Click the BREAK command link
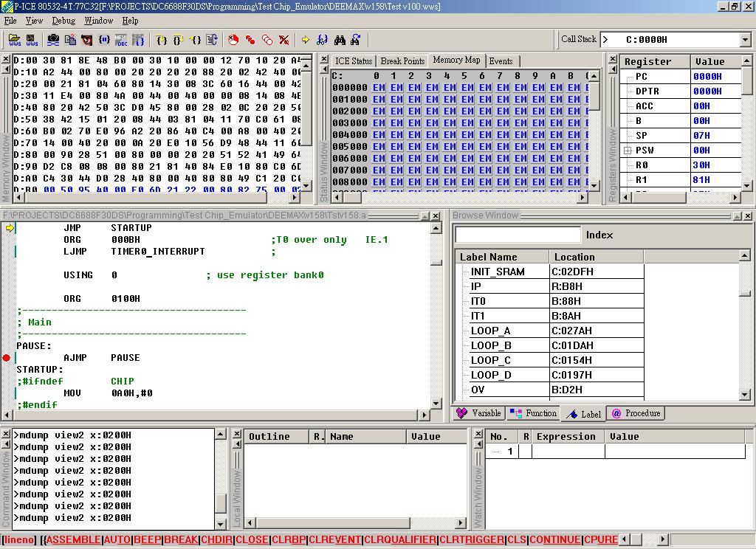The height and width of the screenshot is (549, 756). pyautogui.click(x=181, y=540)
